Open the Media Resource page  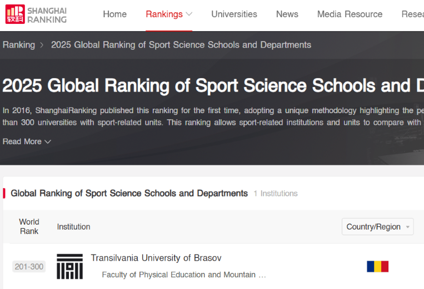pos(350,14)
